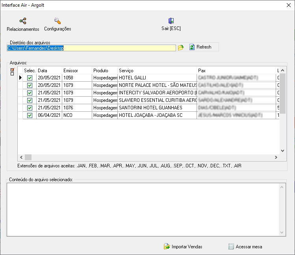
Task: Toggle checkbox for NORTE PALACE HOTEL row
Action: click(x=30, y=85)
